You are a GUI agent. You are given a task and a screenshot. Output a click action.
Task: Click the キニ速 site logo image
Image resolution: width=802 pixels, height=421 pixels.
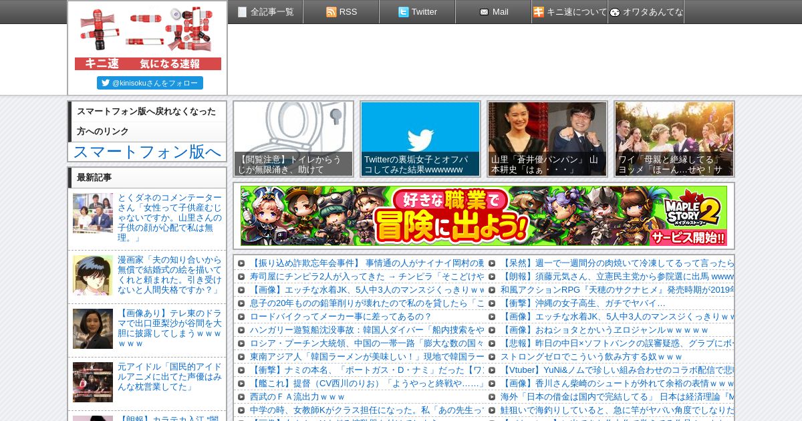pyautogui.click(x=148, y=37)
